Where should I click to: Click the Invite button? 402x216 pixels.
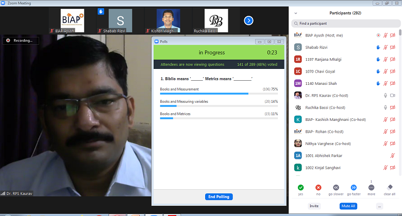coord(314,206)
